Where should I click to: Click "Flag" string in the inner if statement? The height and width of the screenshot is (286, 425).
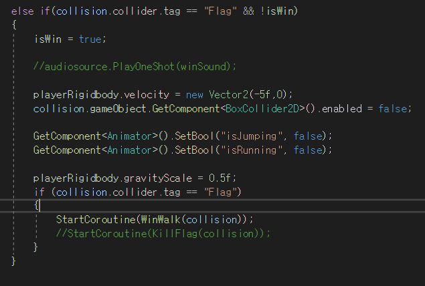point(220,192)
